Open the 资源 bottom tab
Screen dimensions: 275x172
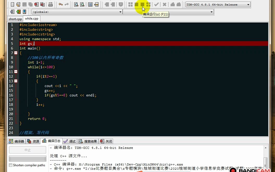(33, 141)
